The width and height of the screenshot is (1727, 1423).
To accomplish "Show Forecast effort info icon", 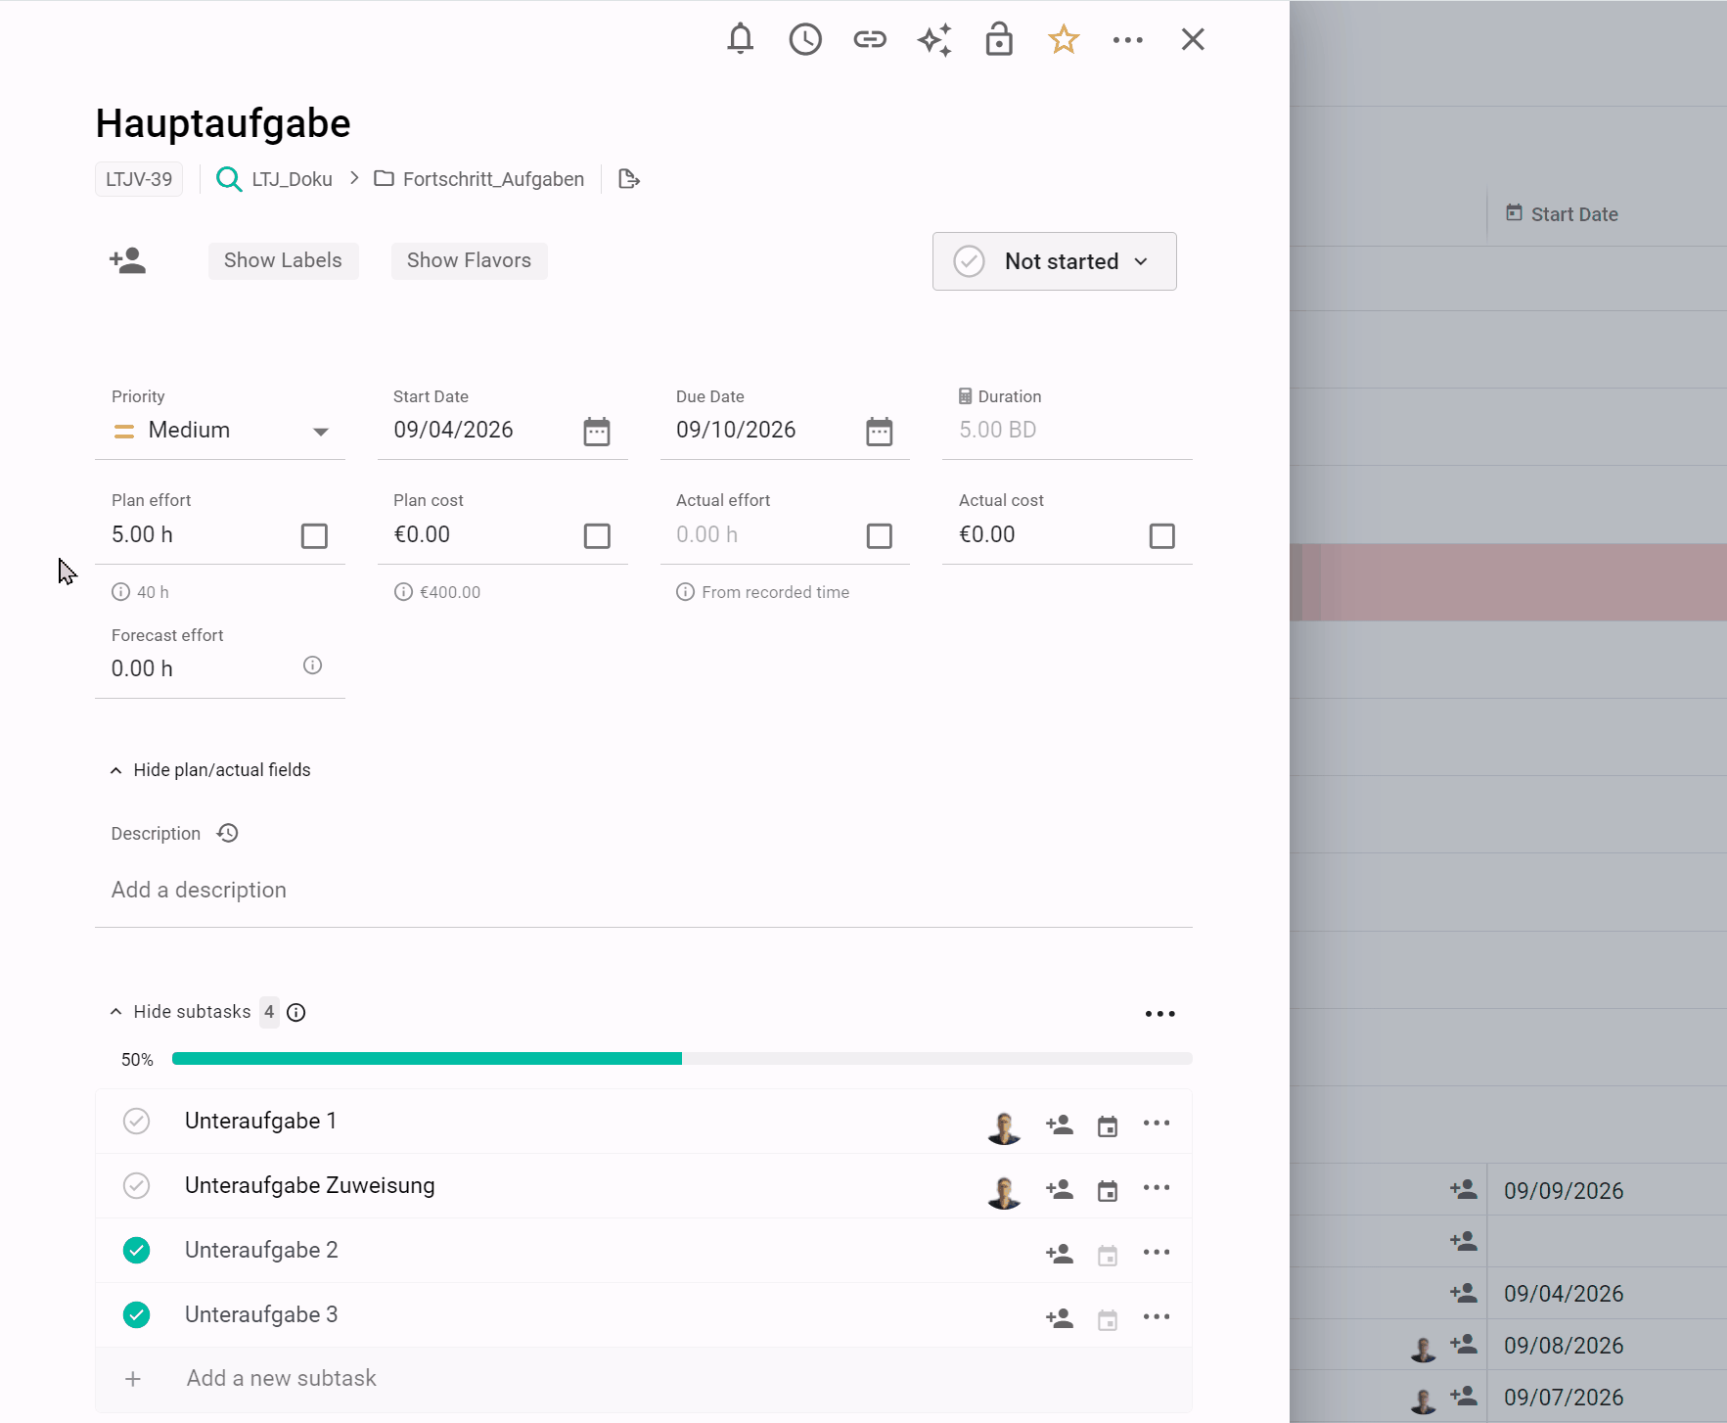I will click(313, 666).
